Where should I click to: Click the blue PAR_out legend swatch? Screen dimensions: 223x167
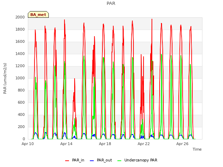[92, 161]
